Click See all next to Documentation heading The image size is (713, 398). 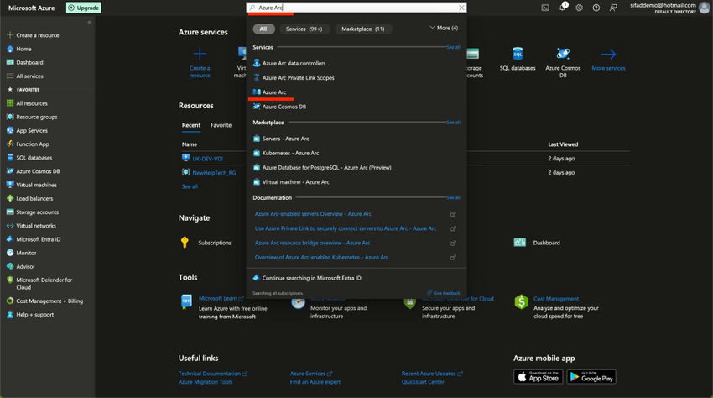point(453,197)
